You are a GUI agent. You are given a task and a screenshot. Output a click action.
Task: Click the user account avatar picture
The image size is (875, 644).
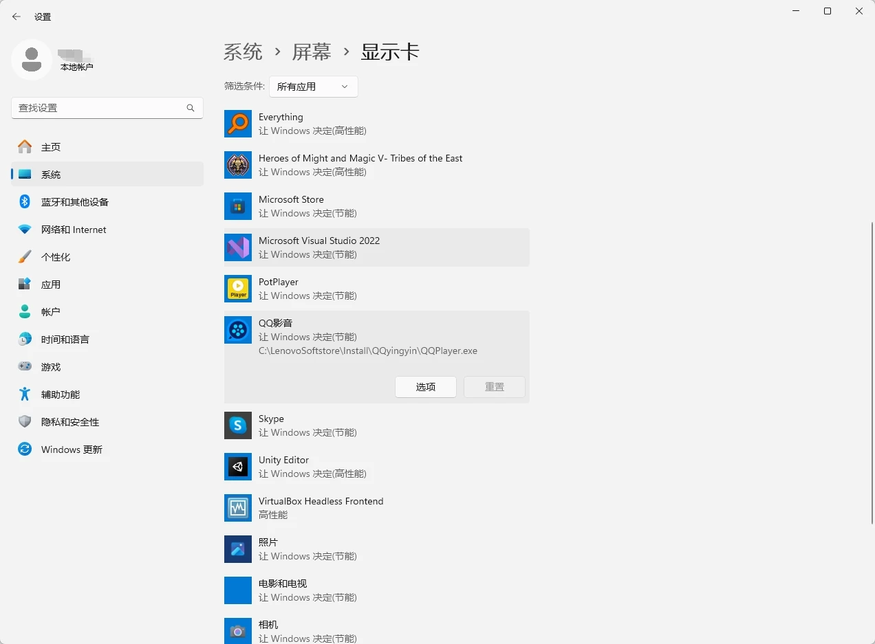pyautogui.click(x=32, y=60)
